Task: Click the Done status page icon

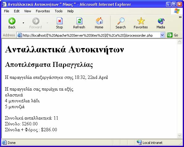Action: click(4, 142)
